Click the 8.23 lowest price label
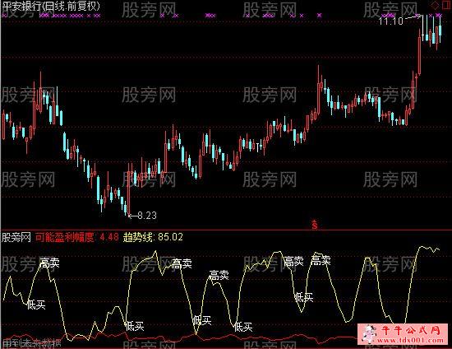 [x=147, y=216]
